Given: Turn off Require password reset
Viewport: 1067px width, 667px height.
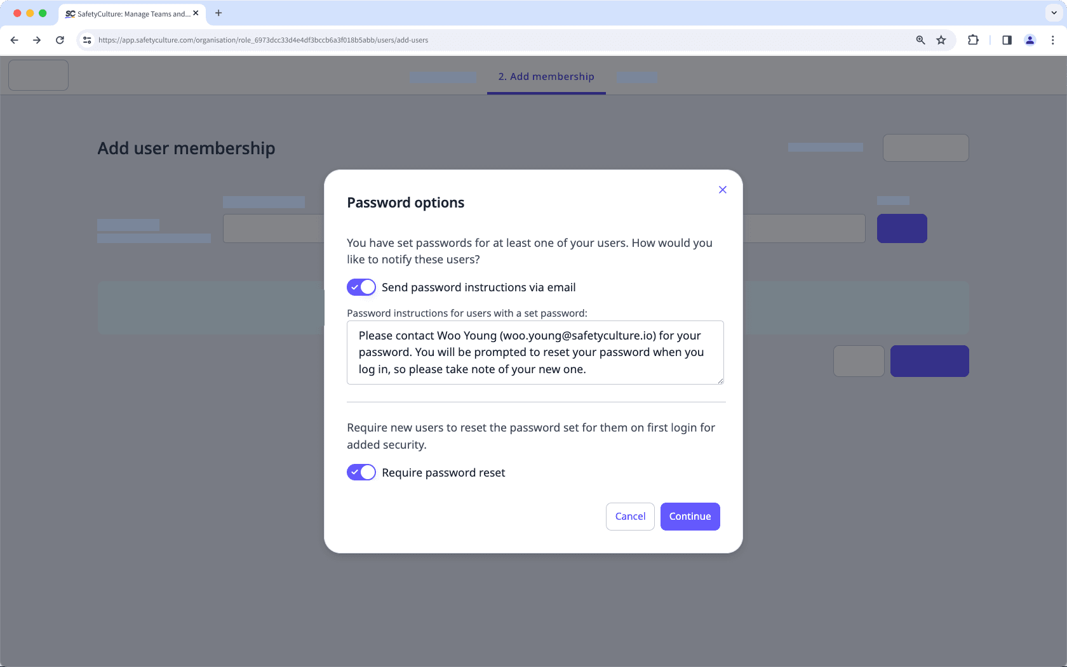Looking at the screenshot, I should (361, 472).
